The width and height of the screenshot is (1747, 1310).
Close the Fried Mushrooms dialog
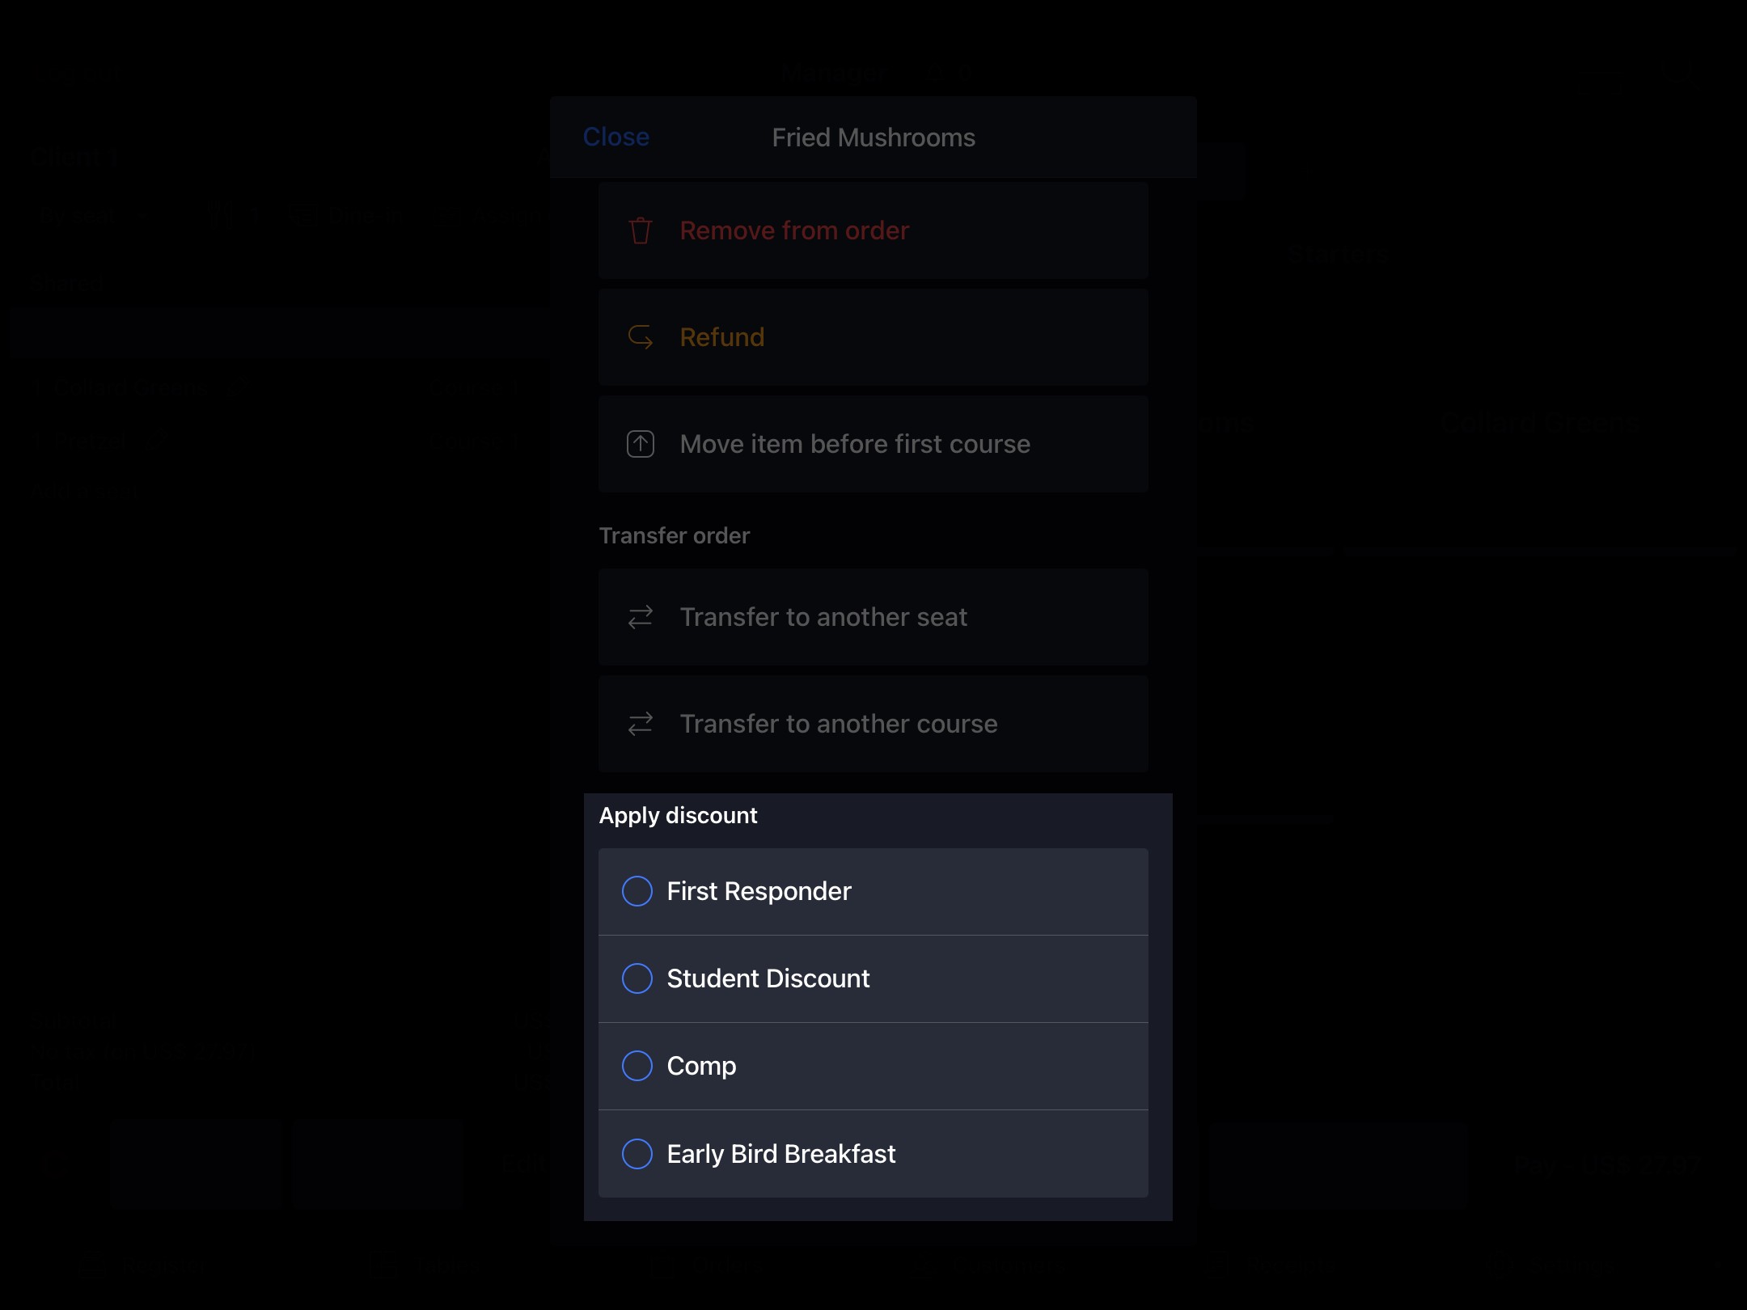(x=616, y=137)
